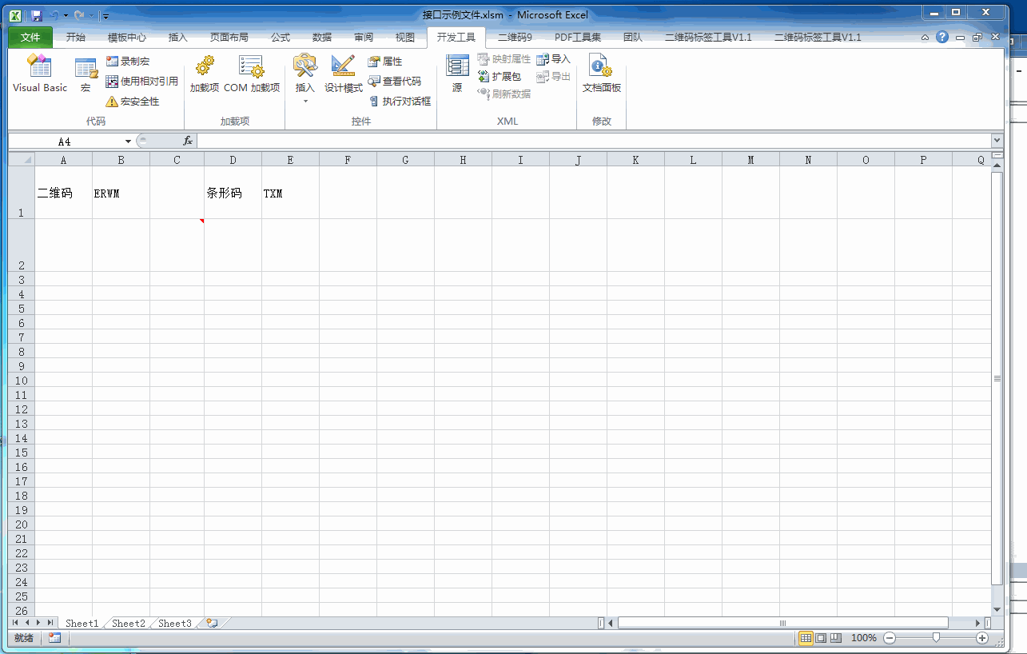Viewport: 1027px width, 654px height.
Task: Open XML 扩展包 expansion packs
Action: (500, 77)
